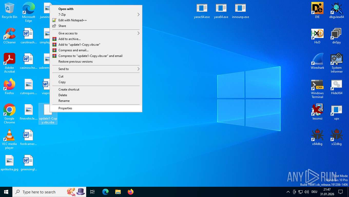The width and height of the screenshot is (349, 197).
Task: Launch Firefox from the desktop shortcut
Action: point(9,87)
